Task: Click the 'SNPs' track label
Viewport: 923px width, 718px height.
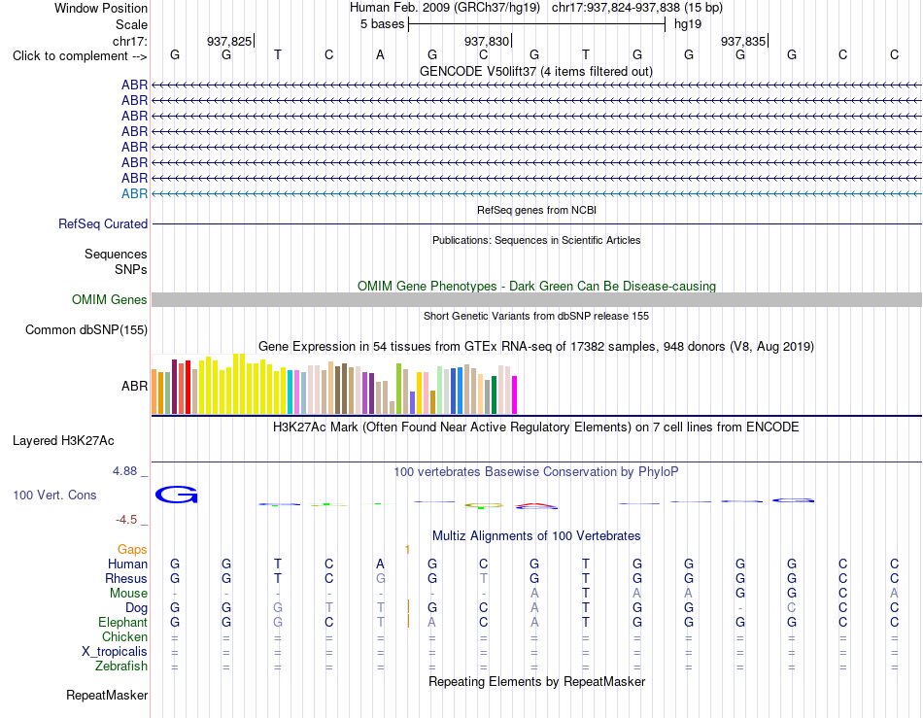Action: pos(131,269)
